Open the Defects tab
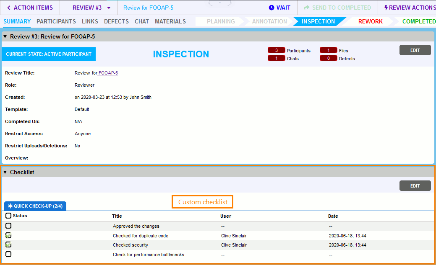 pyautogui.click(x=116, y=21)
